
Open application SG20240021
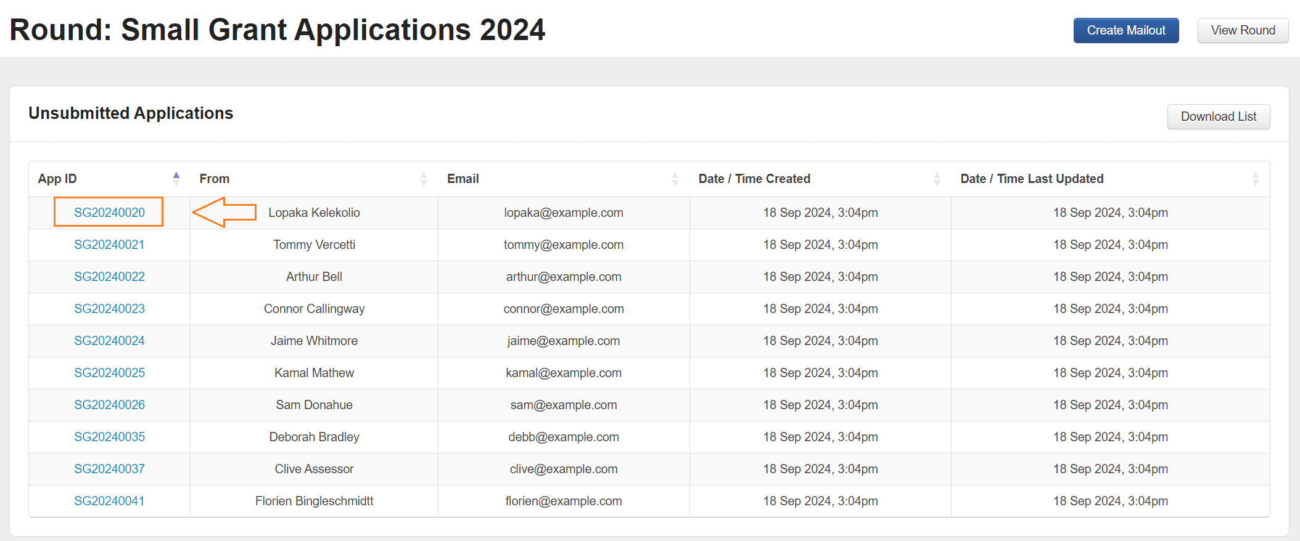109,245
